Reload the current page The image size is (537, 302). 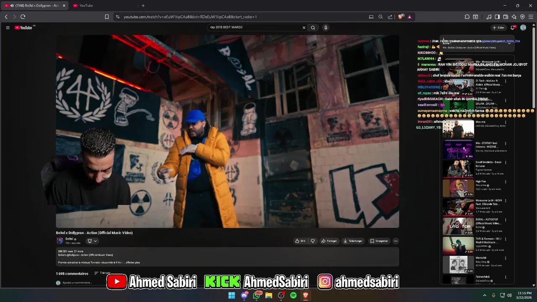[23, 17]
